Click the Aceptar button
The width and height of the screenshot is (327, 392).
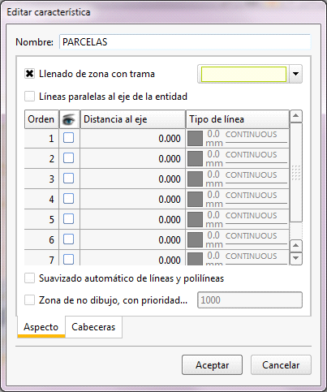point(212,365)
